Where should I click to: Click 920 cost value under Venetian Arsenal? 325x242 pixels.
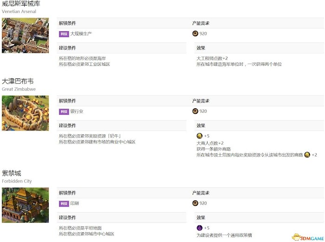click(x=203, y=33)
